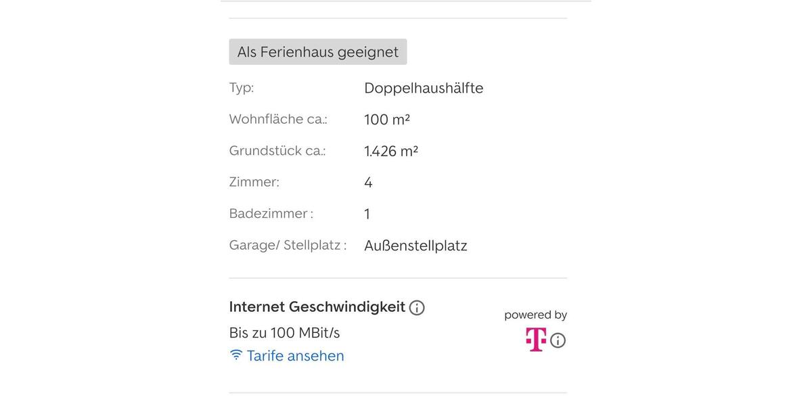
Task: Select the Als Ferienhaus geeignet badge
Action: click(x=317, y=51)
